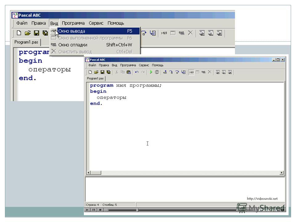Run program with green play icon
This screenshot has width=296, height=222.
click(x=151, y=72)
